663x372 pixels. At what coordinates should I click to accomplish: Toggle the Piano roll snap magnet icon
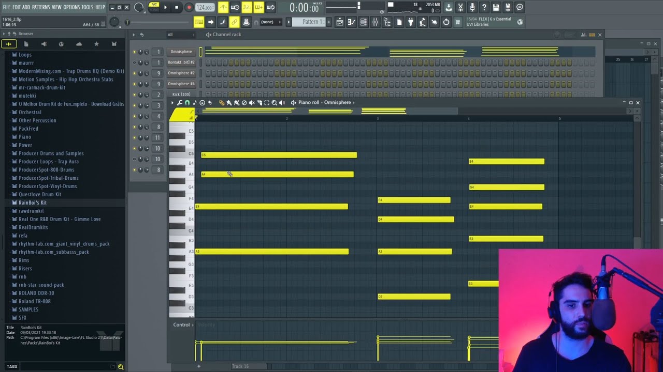pos(187,103)
